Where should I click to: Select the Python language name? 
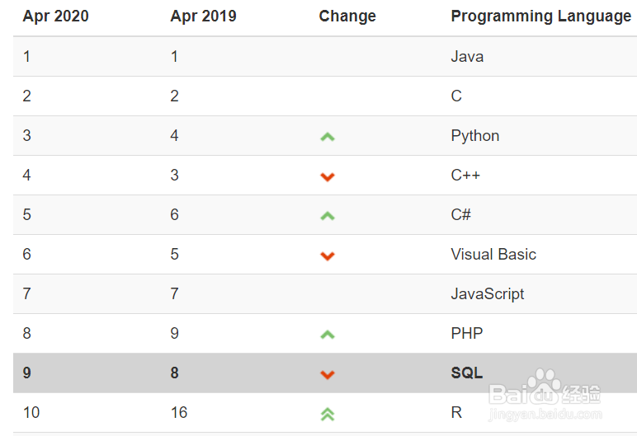(474, 136)
